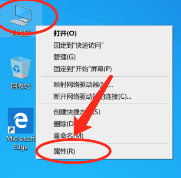
Task: Click the recycling arrows symbol on the bin
Action: click(16, 69)
